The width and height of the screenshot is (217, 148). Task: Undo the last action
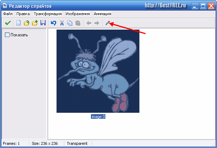53,23
